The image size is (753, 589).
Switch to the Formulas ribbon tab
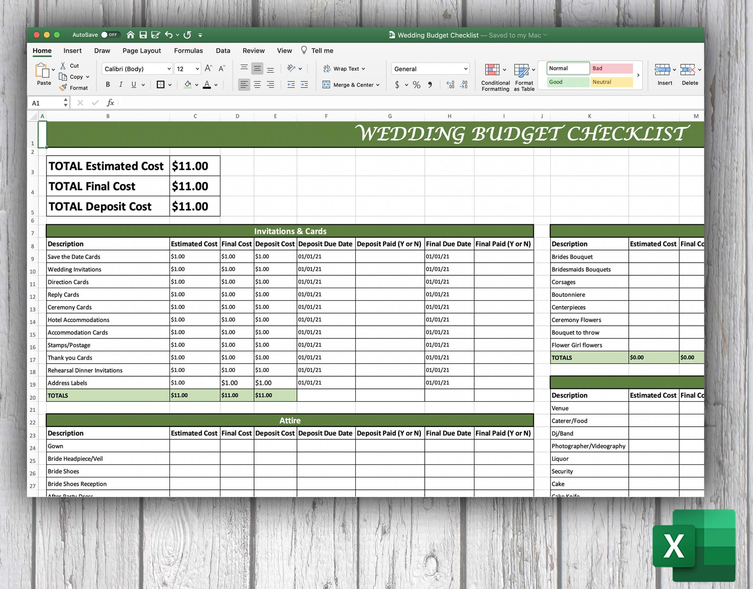tap(188, 50)
